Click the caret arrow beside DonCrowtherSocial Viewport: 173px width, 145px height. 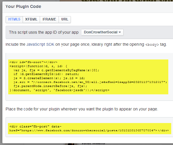[120, 32]
